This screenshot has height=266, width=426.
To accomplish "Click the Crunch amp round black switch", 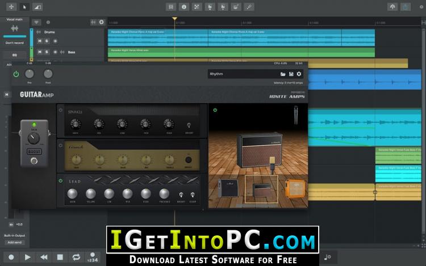I will 188,160.
